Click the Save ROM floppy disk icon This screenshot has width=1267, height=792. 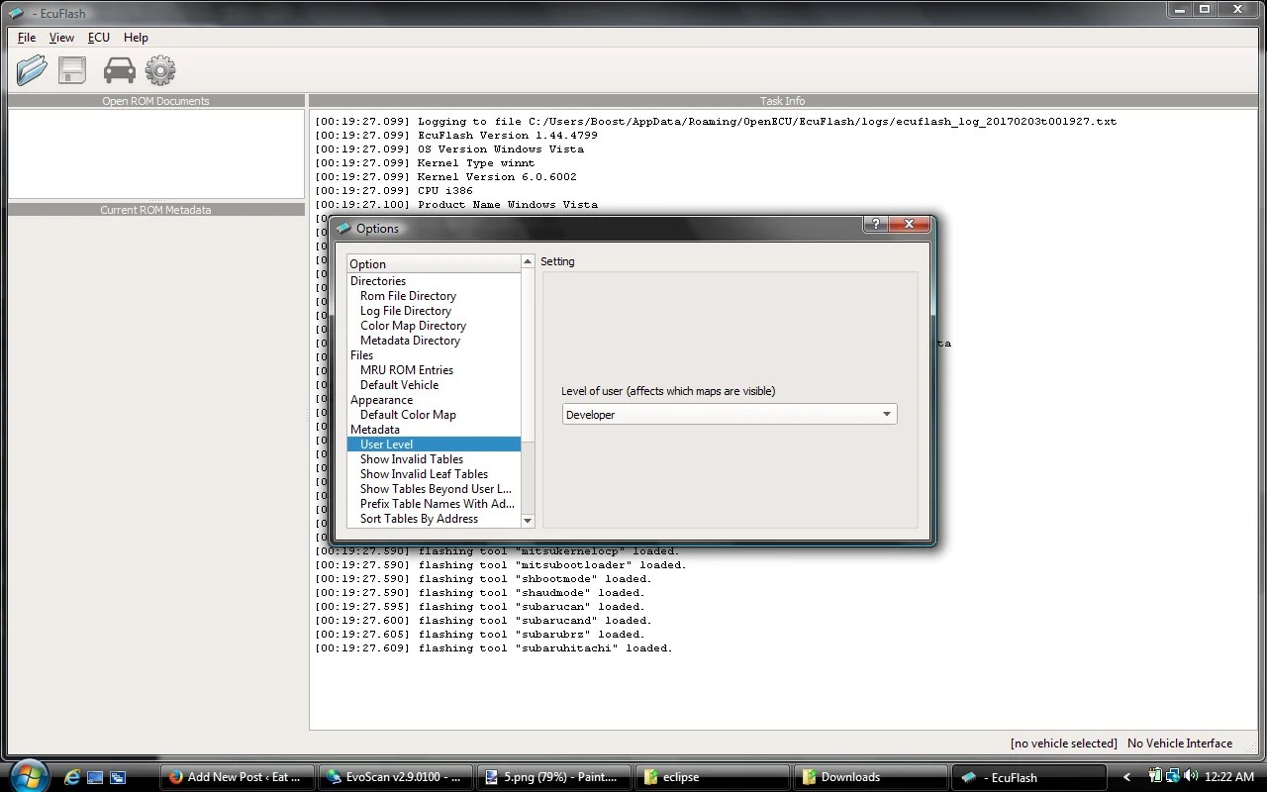coord(72,70)
